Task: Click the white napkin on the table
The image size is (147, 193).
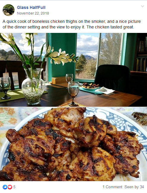Action: point(105,90)
